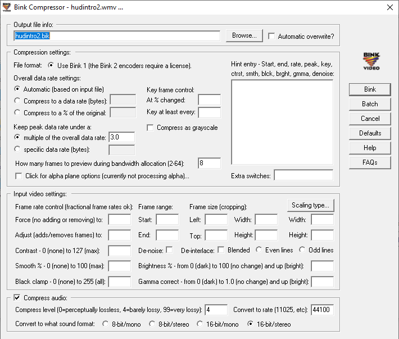The image size is (399, 339).
Task: Reset settings with Defaults button
Action: click(x=370, y=133)
